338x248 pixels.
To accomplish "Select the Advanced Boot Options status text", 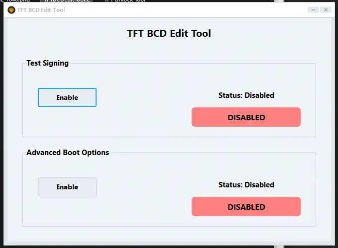I will (x=246, y=184).
